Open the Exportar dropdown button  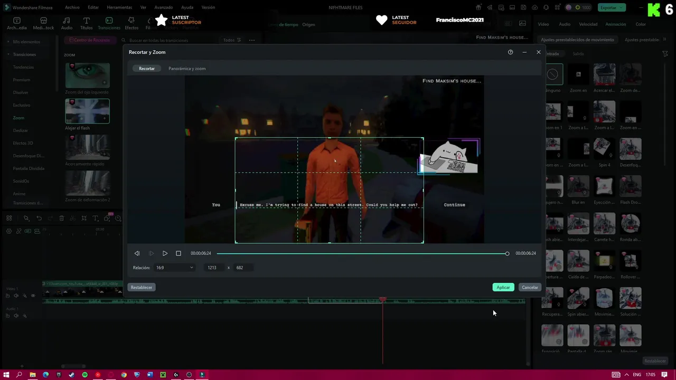click(x=612, y=7)
